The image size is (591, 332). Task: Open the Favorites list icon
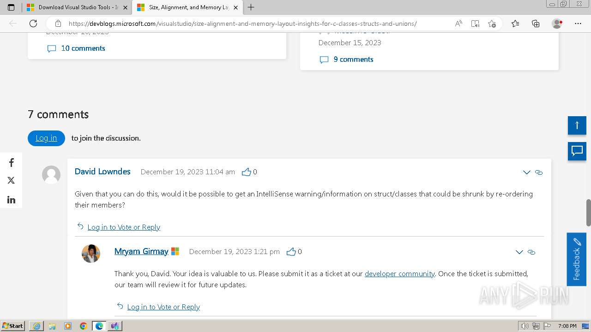tap(515, 24)
